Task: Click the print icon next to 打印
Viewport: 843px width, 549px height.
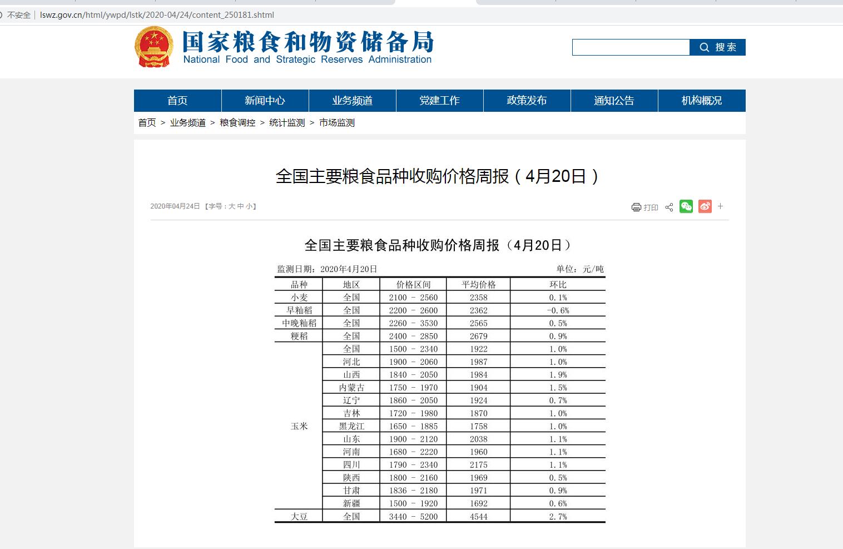Action: click(636, 207)
